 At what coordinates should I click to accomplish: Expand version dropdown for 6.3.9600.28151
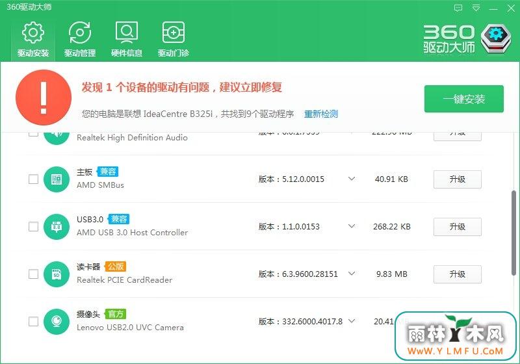352,274
